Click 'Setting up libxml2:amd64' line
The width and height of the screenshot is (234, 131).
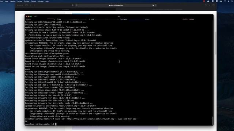55,82
